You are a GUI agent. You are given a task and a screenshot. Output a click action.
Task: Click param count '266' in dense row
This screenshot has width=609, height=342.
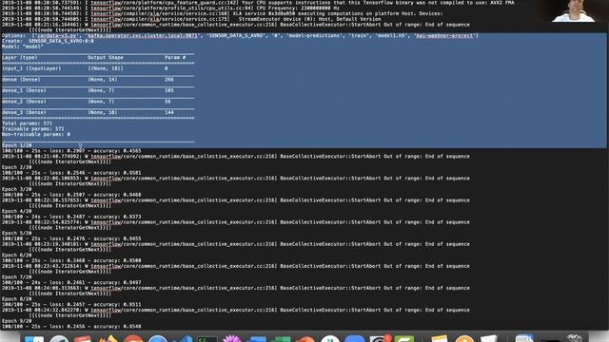169,80
